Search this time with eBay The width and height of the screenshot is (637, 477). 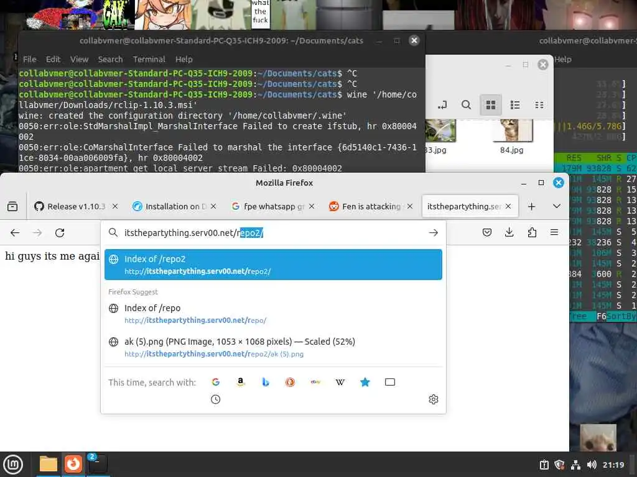point(315,382)
